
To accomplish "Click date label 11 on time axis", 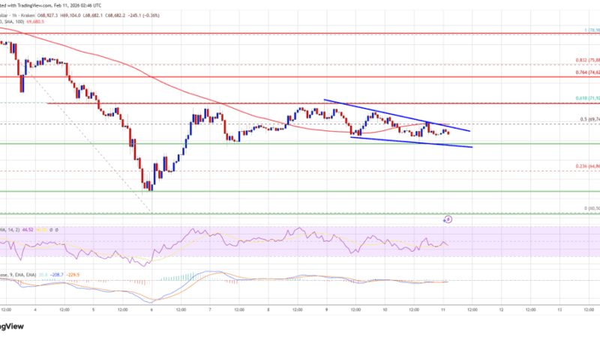I will coord(443,310).
